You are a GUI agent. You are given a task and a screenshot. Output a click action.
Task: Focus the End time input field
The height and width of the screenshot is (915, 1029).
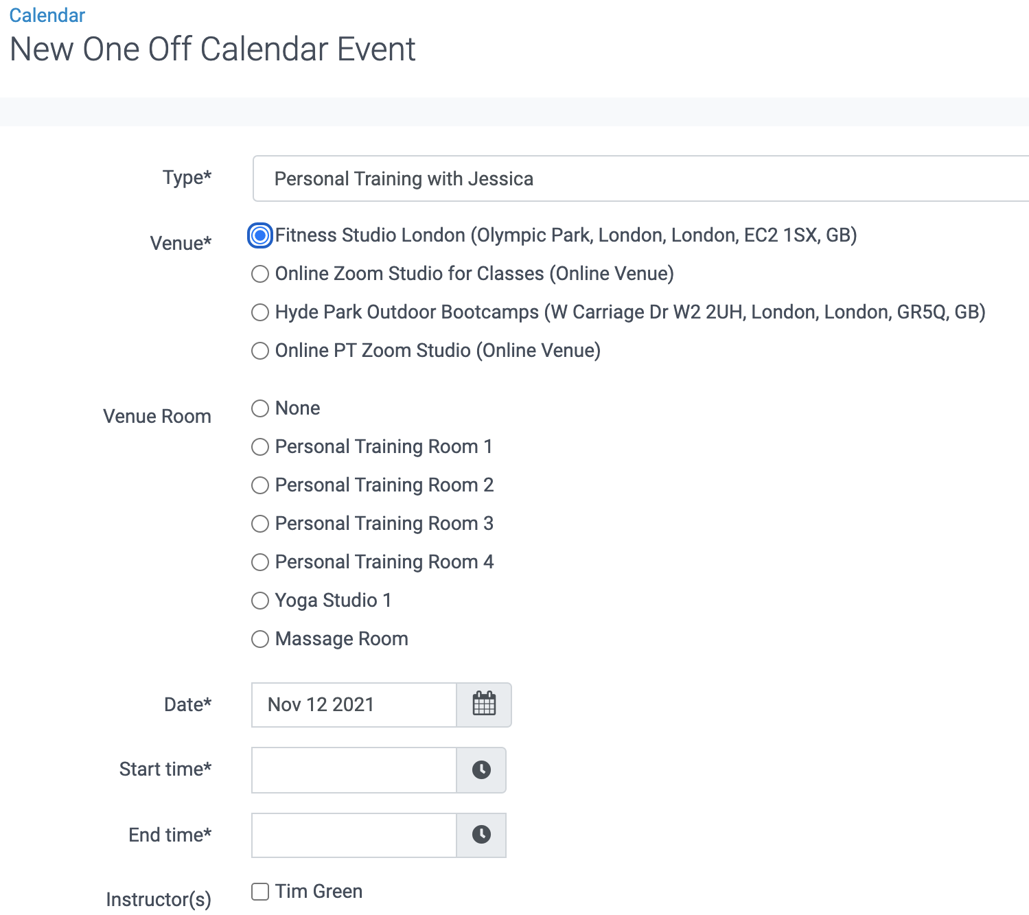(x=354, y=835)
